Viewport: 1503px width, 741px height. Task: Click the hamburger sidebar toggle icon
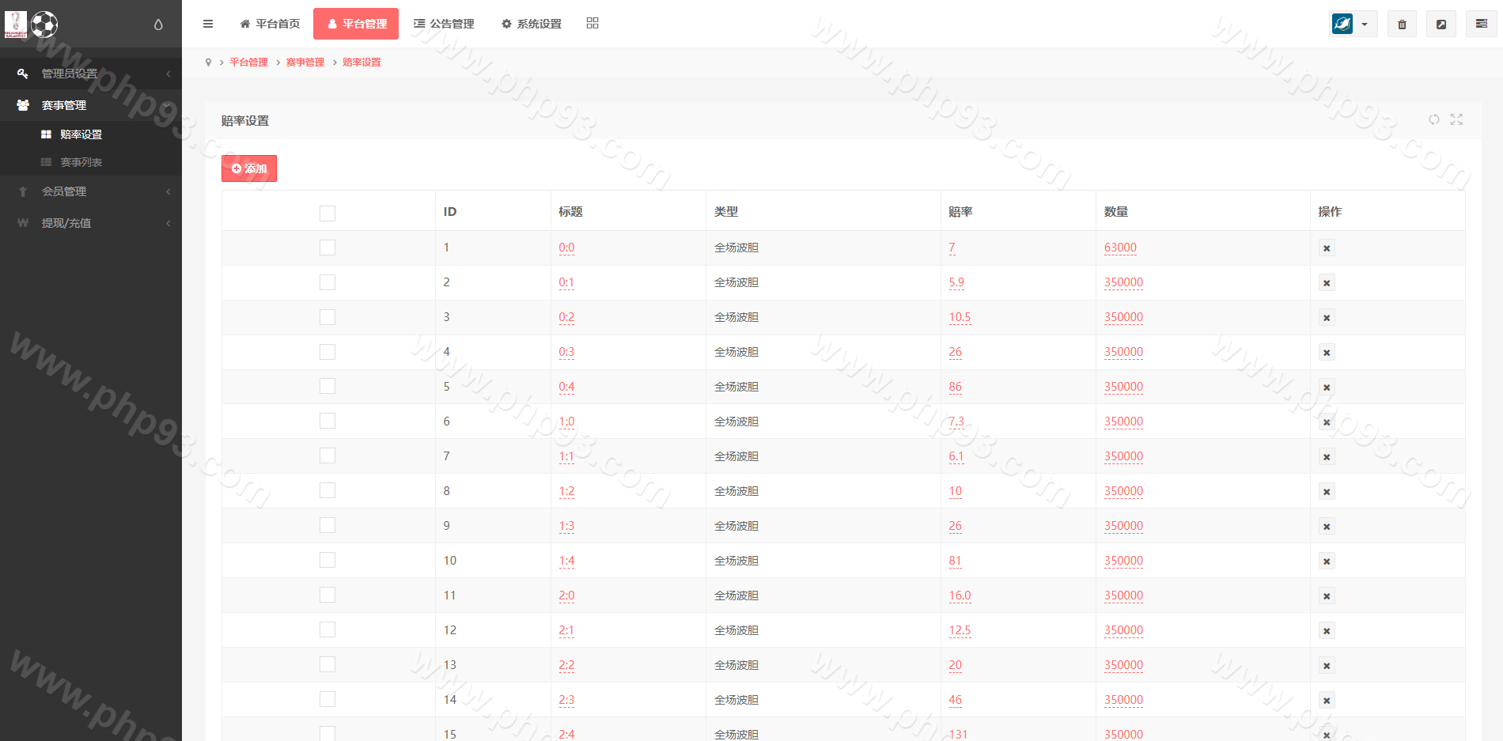pos(208,24)
